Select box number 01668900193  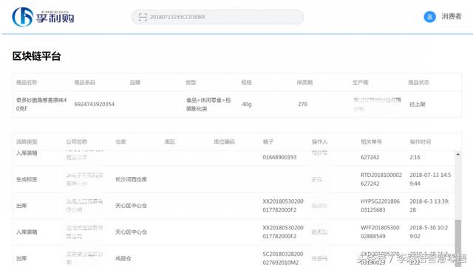pos(279,157)
